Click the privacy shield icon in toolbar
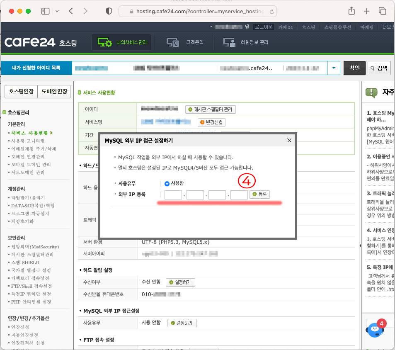Viewport: 395px width, 350px height. (x=109, y=11)
